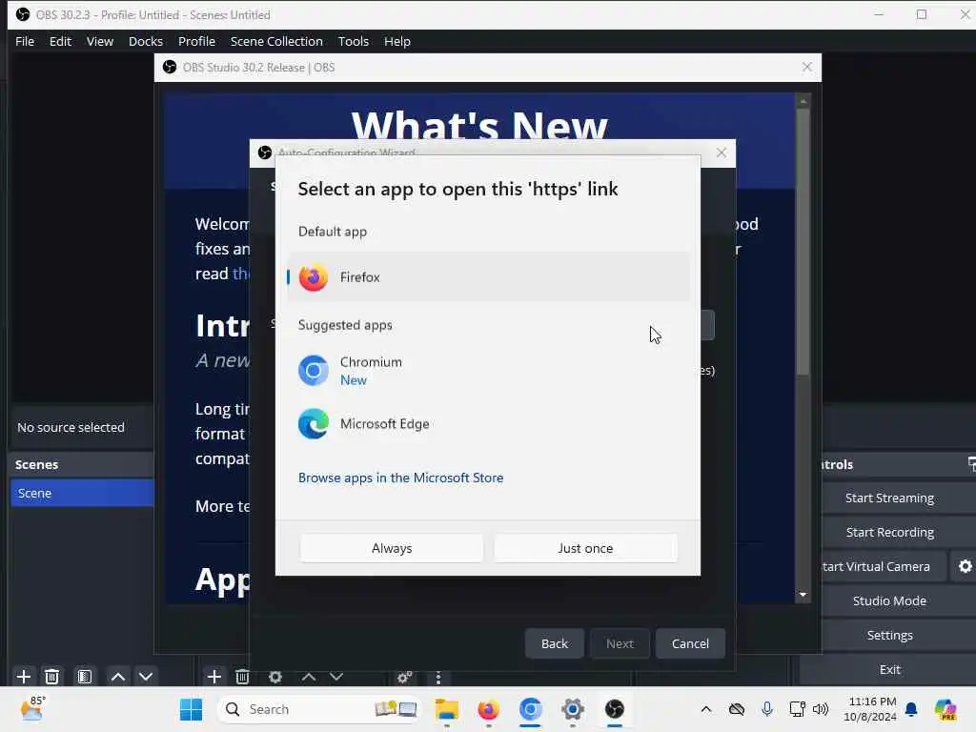Close the Auto-Configuration Wizard dialog
This screenshot has width=976, height=732.
721,152
